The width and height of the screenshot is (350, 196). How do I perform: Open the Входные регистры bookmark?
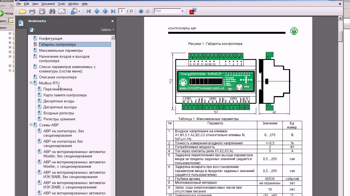coord(59,113)
